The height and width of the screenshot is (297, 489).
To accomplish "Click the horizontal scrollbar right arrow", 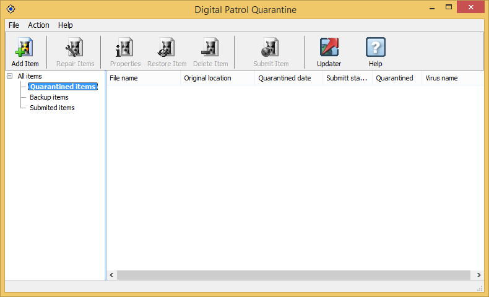I will 478,275.
